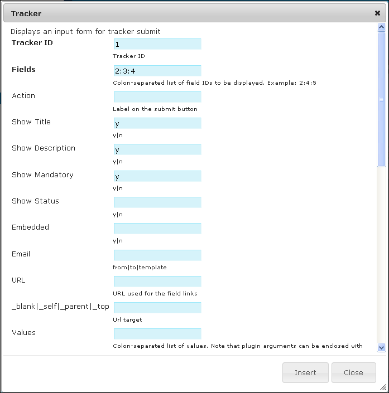
Task: Click the Email label
Action: point(21,254)
